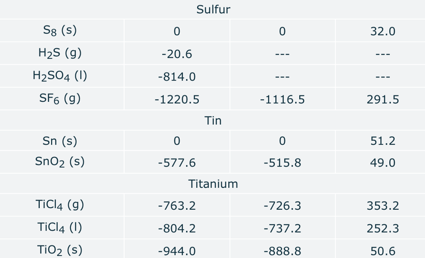This screenshot has height=258, width=425.
Task: Click the Sulfur section heading
Action: pos(213,10)
